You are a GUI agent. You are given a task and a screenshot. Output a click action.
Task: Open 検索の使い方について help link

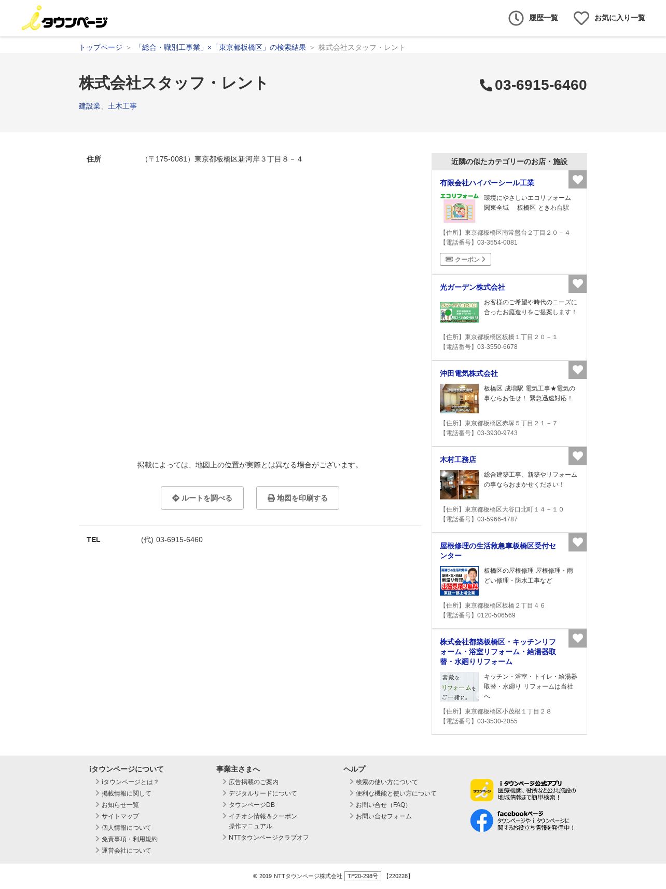386,782
